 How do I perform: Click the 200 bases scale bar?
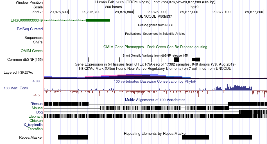click(x=155, y=7)
